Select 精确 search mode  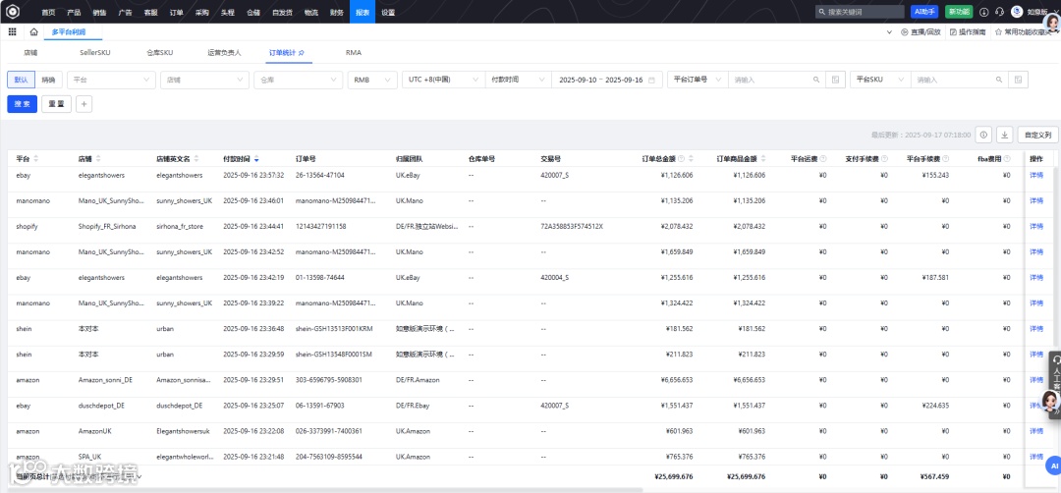[48, 80]
